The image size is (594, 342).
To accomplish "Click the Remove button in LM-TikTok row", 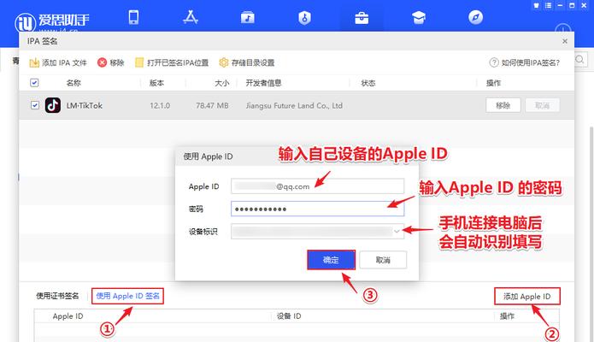I will click(x=503, y=105).
